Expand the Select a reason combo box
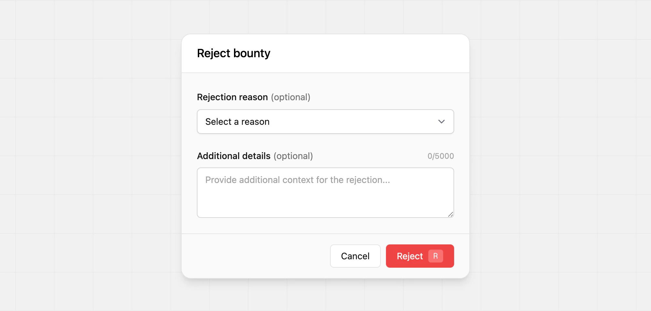651x311 pixels. [x=325, y=122]
